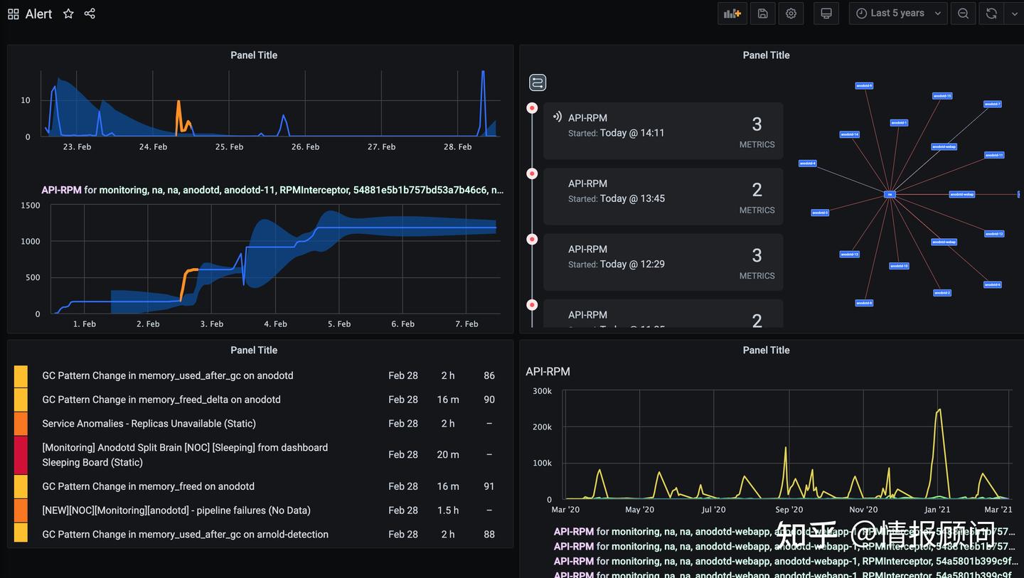
Task: Enable cycle view mode with the TV icon
Action: click(x=826, y=13)
